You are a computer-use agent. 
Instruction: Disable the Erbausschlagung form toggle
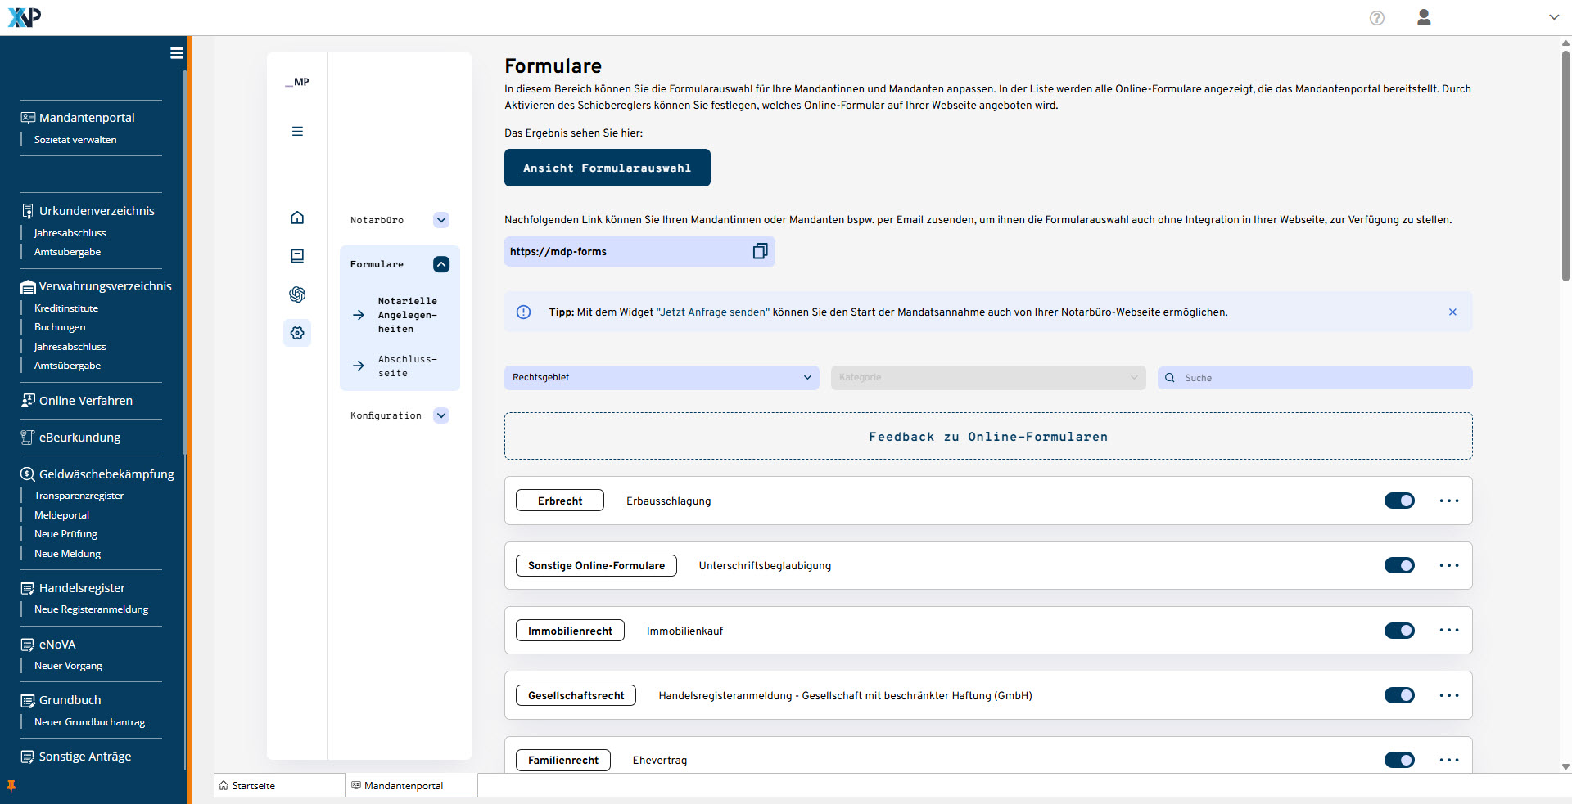tap(1399, 501)
